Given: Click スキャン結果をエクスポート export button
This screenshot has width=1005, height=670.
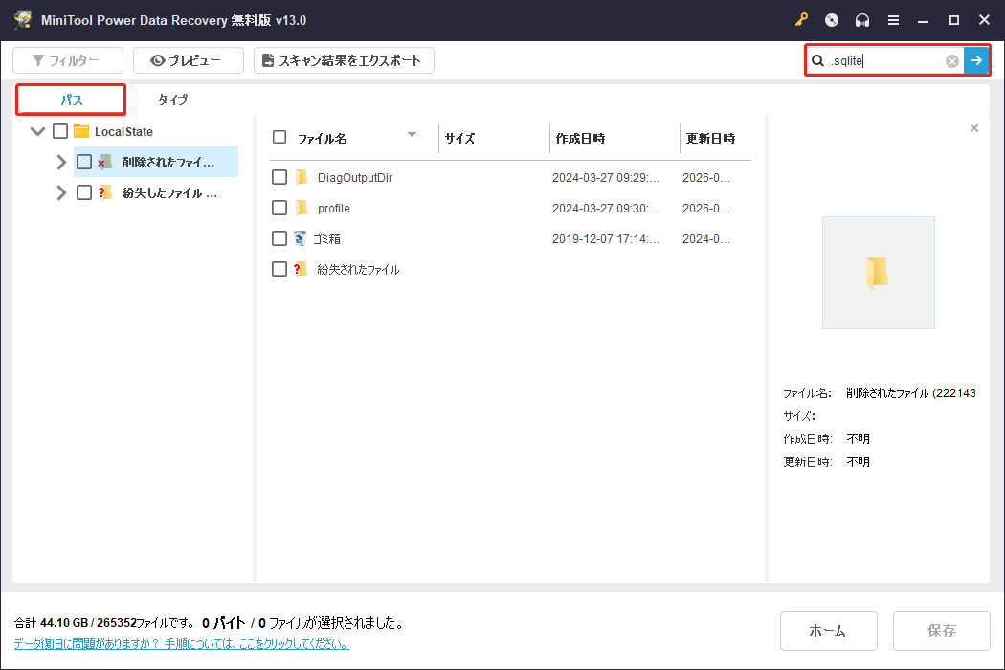Looking at the screenshot, I should 344,60.
